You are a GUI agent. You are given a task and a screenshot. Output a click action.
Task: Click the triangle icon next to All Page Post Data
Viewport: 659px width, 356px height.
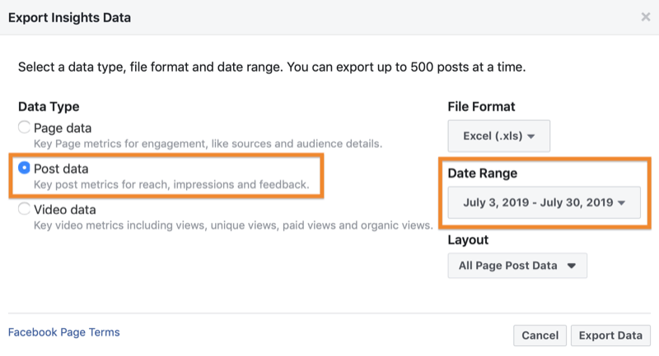571,266
